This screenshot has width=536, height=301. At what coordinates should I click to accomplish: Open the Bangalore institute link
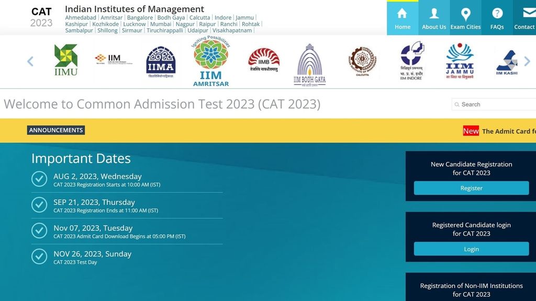point(140,17)
